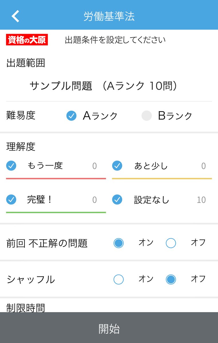The image size is (218, 343).
Task: Toggle the あと少し comprehension checkbox
Action: (117, 165)
